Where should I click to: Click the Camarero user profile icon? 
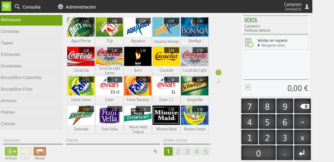[x=307, y=7]
